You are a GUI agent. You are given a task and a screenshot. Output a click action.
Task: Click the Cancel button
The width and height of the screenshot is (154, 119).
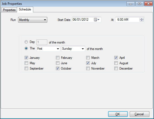(139, 114)
